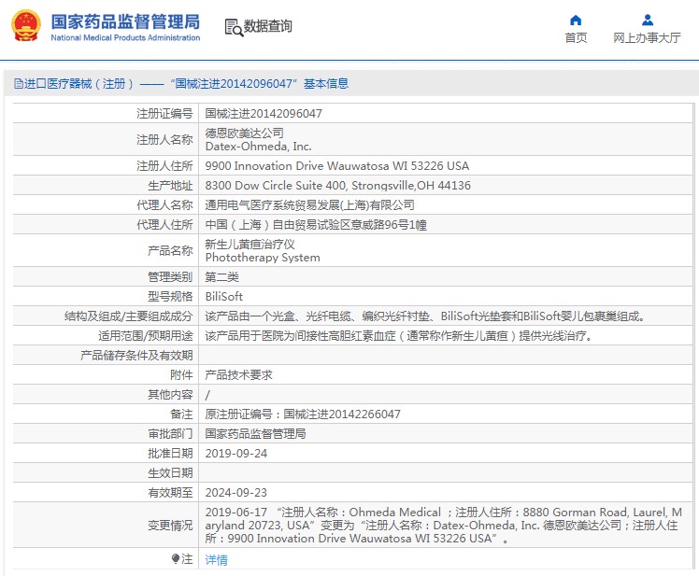Select agent address 中国（上海）自由贸易试验区
The image size is (699, 576).
(x=316, y=225)
